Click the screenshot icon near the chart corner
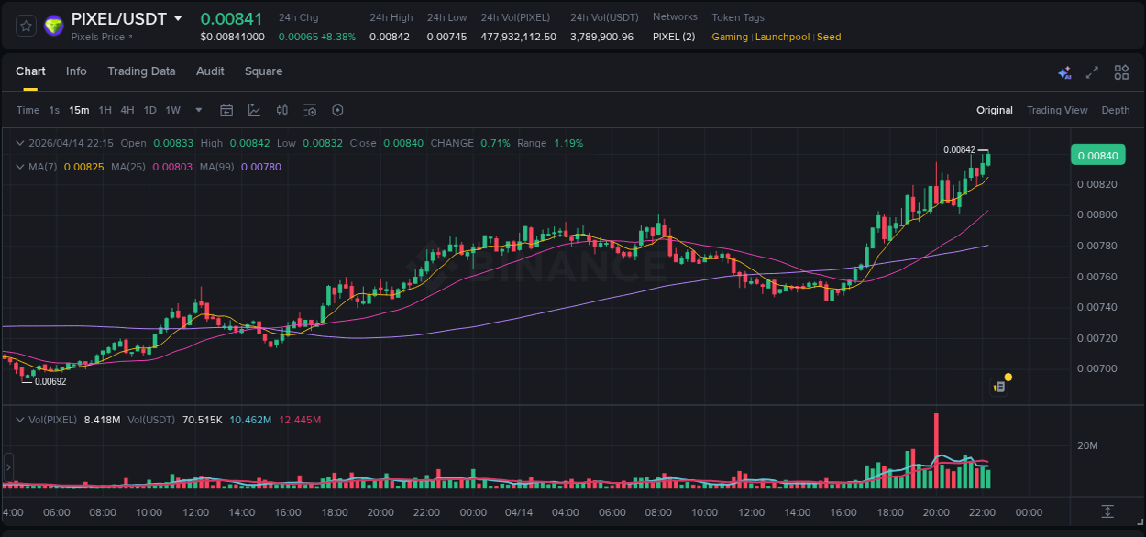1146x537 pixels. (x=999, y=386)
